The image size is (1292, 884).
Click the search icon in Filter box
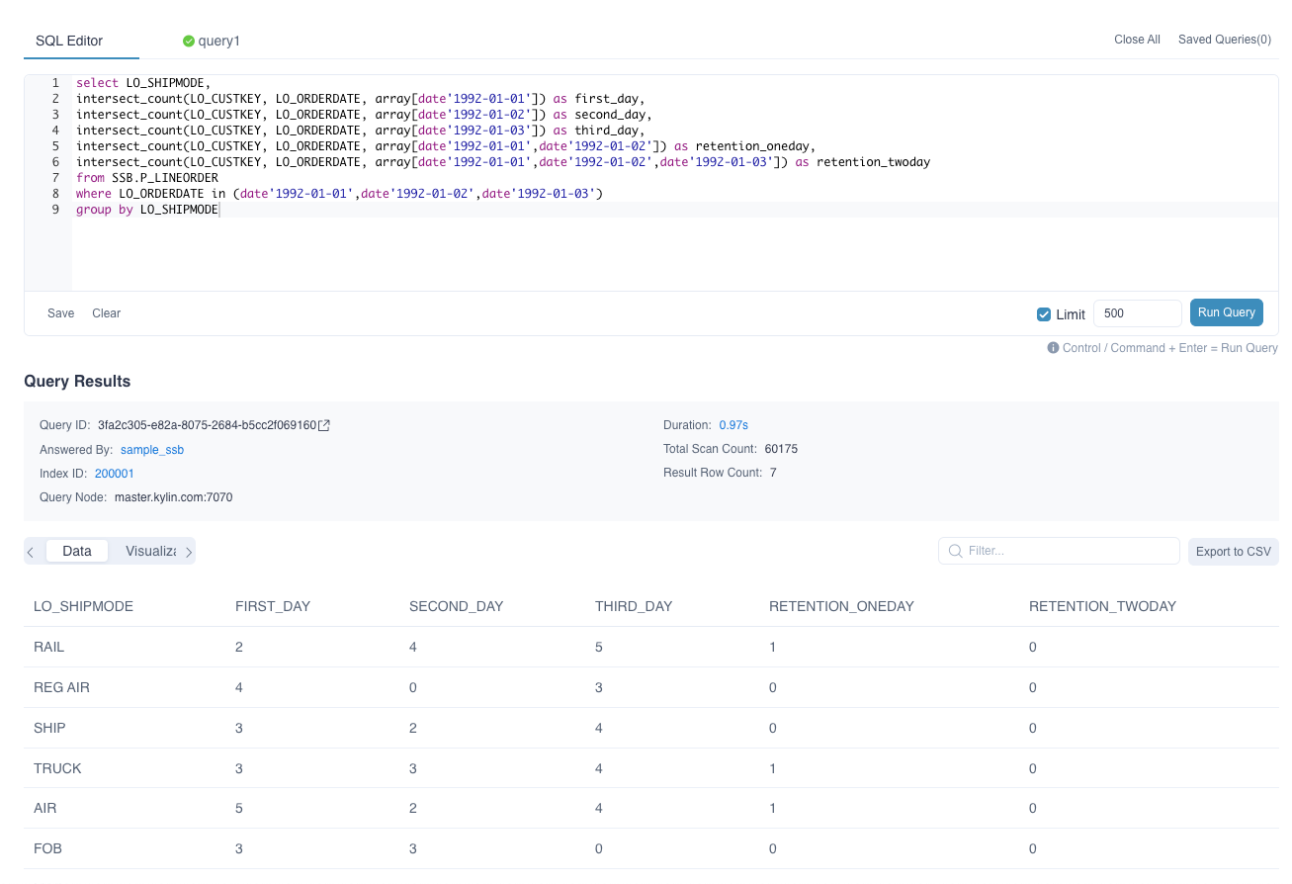(x=955, y=551)
